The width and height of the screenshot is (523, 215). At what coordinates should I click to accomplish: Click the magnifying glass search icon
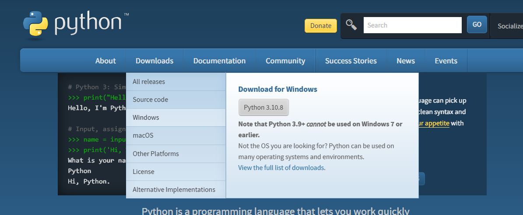click(x=351, y=25)
